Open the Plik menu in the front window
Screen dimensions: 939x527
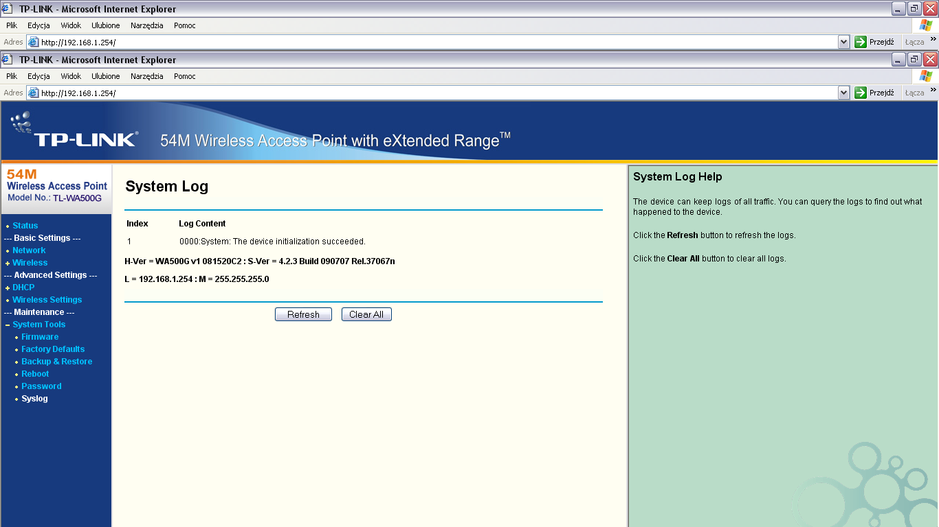point(12,76)
